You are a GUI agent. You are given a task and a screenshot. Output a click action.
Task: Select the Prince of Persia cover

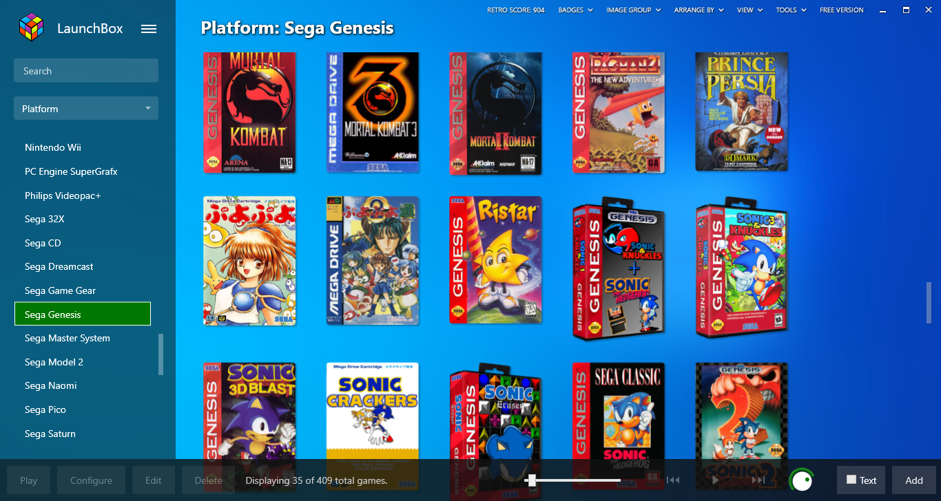tap(742, 112)
